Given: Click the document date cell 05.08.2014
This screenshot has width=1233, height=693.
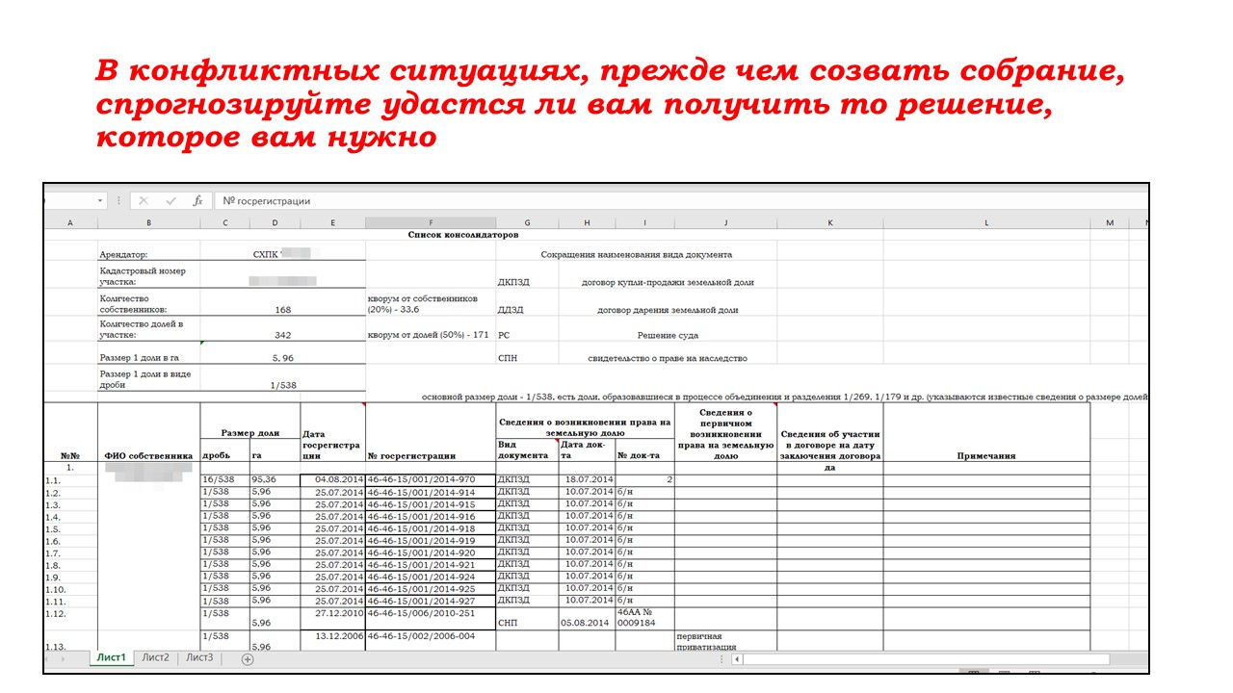Looking at the screenshot, I should 587,618.
